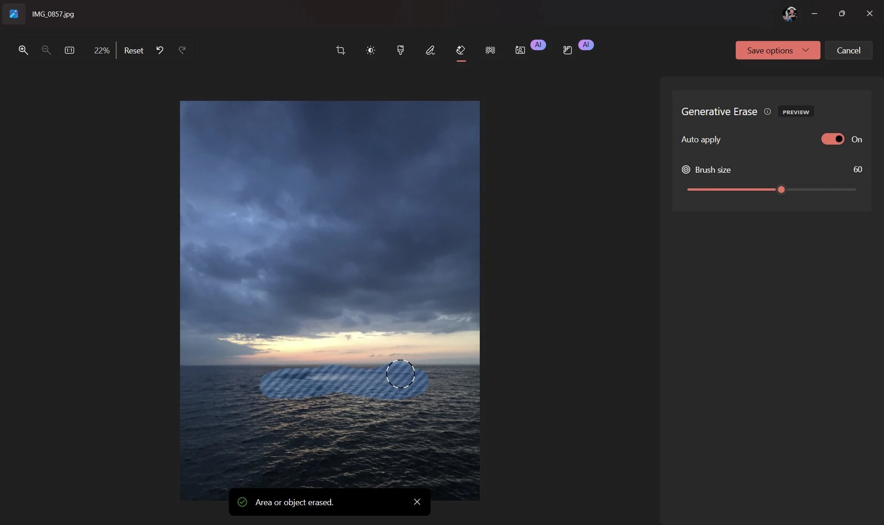Turn off the Auto apply toggle
Image resolution: width=884 pixels, height=525 pixels.
click(833, 139)
